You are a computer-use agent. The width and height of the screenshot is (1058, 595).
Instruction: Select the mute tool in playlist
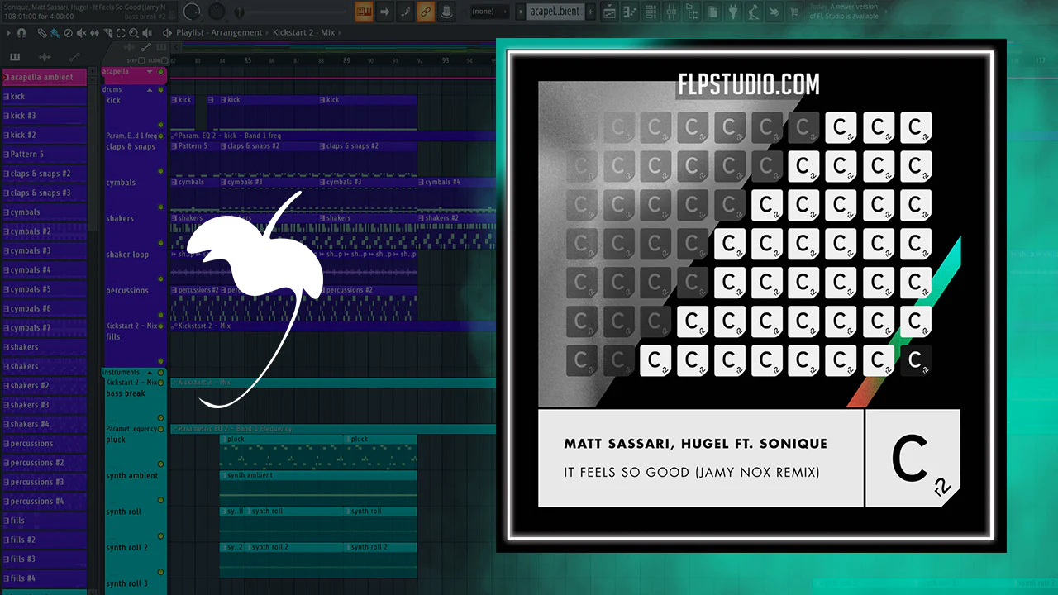[82, 33]
